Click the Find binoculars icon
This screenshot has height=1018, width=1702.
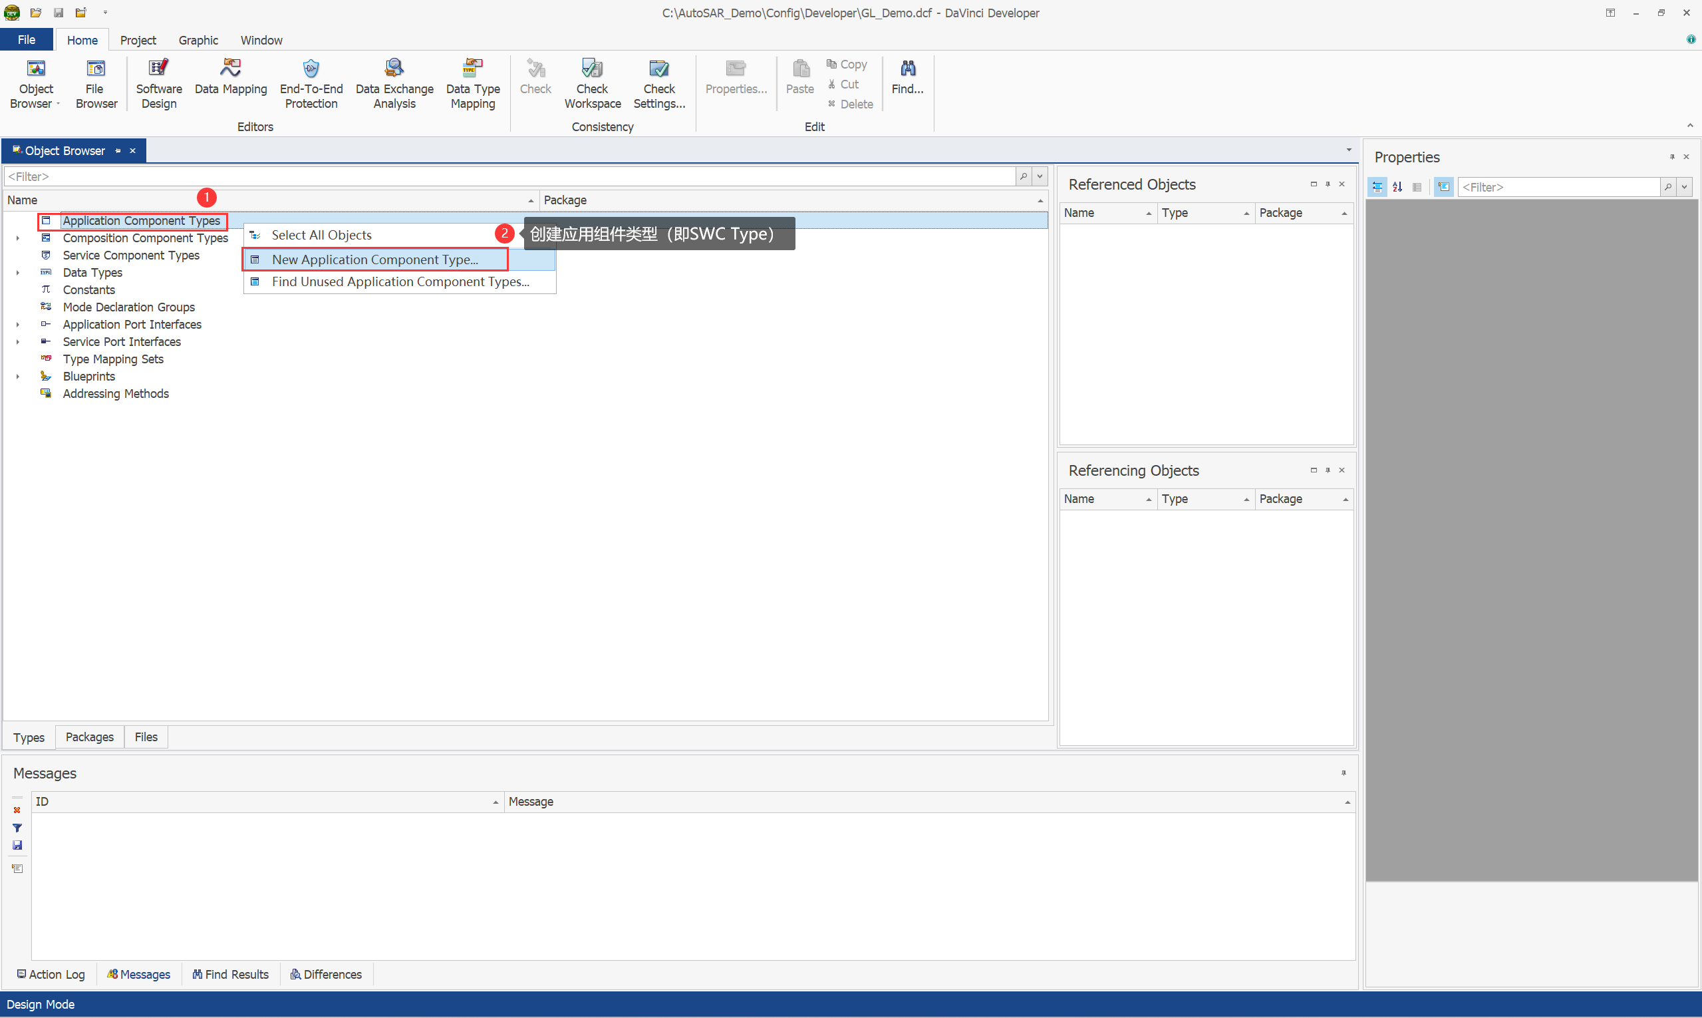[907, 69]
